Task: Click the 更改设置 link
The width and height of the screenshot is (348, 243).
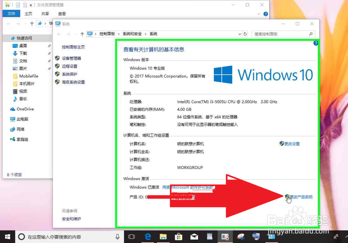Action: (x=292, y=143)
